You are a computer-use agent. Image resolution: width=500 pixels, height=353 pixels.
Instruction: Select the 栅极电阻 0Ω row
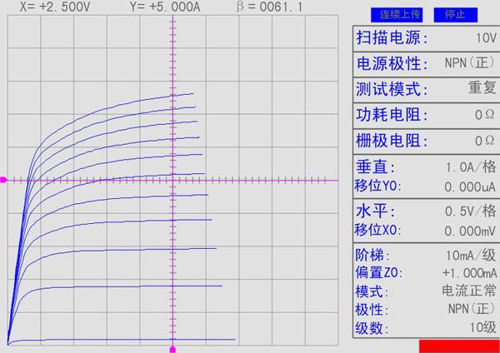[x=426, y=140]
